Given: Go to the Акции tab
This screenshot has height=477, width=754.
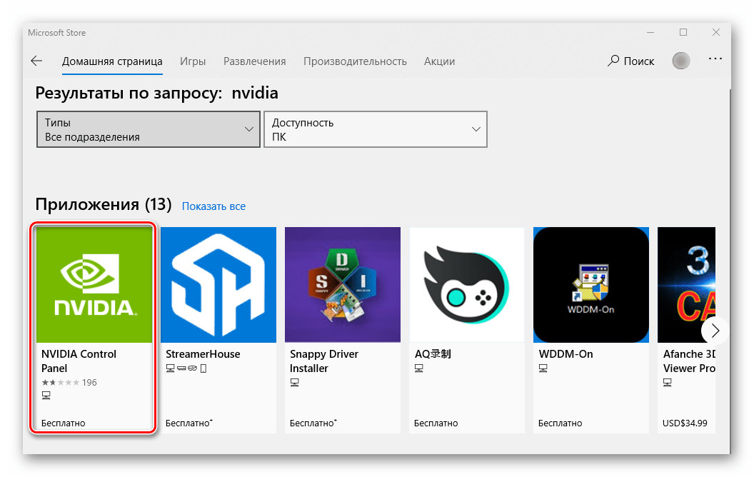Looking at the screenshot, I should click(439, 61).
